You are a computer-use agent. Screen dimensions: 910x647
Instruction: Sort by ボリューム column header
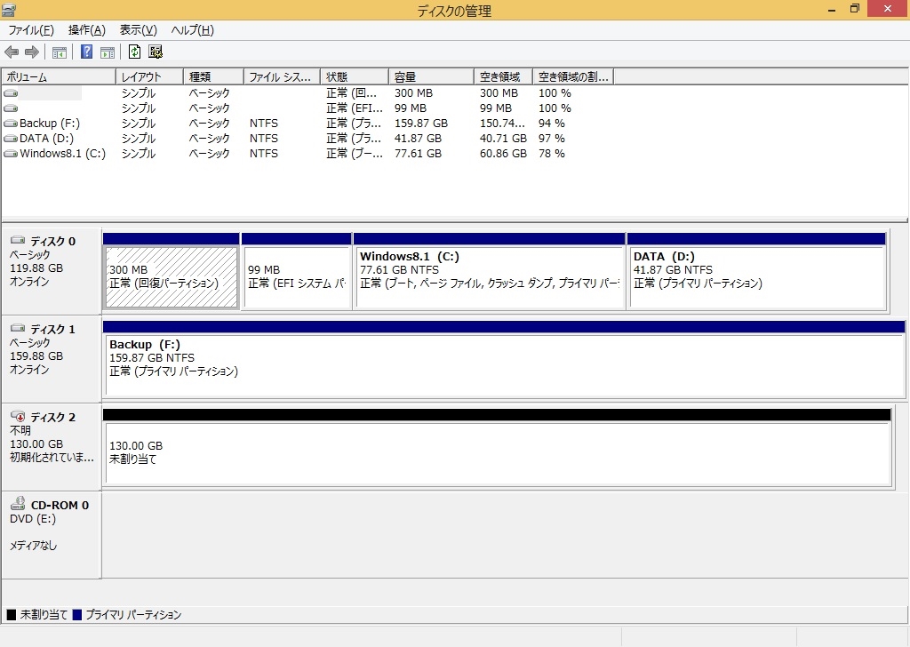pyautogui.click(x=59, y=76)
